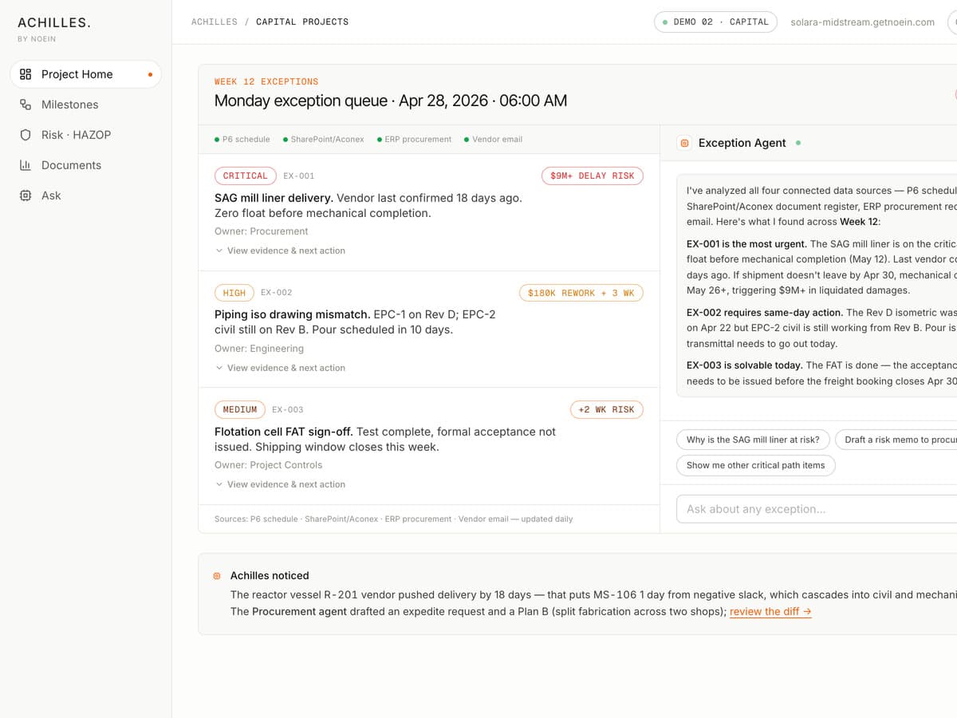Screen dimensions: 957x718
Task: Click the 'Monday exception queue' heading
Action: point(391,101)
